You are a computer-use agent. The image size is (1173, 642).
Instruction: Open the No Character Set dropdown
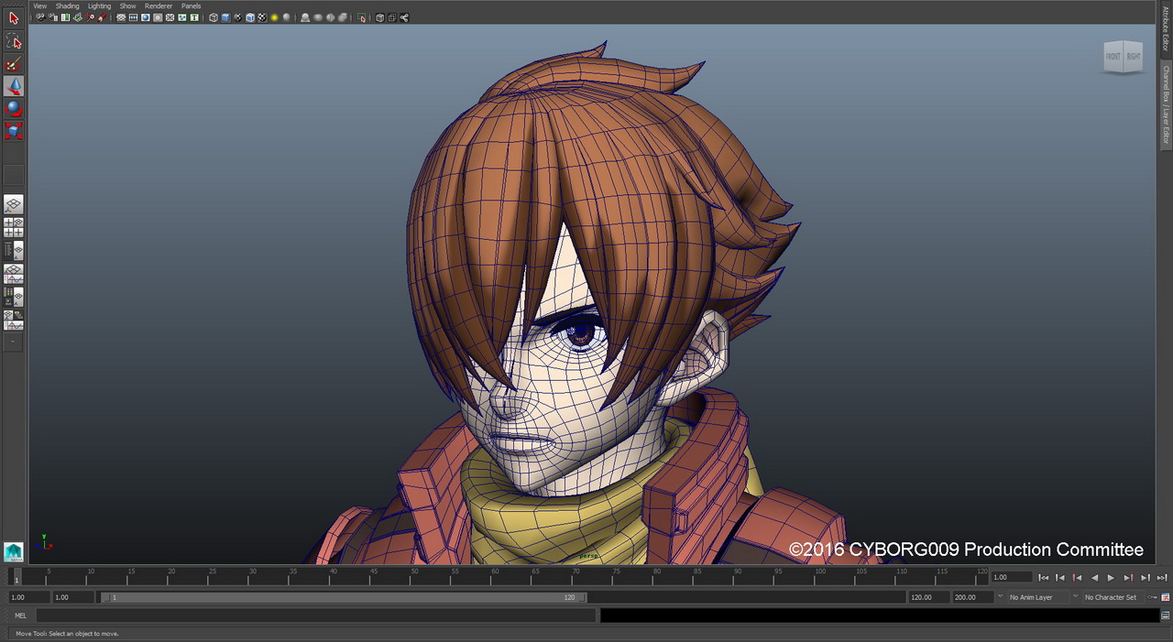1110,597
